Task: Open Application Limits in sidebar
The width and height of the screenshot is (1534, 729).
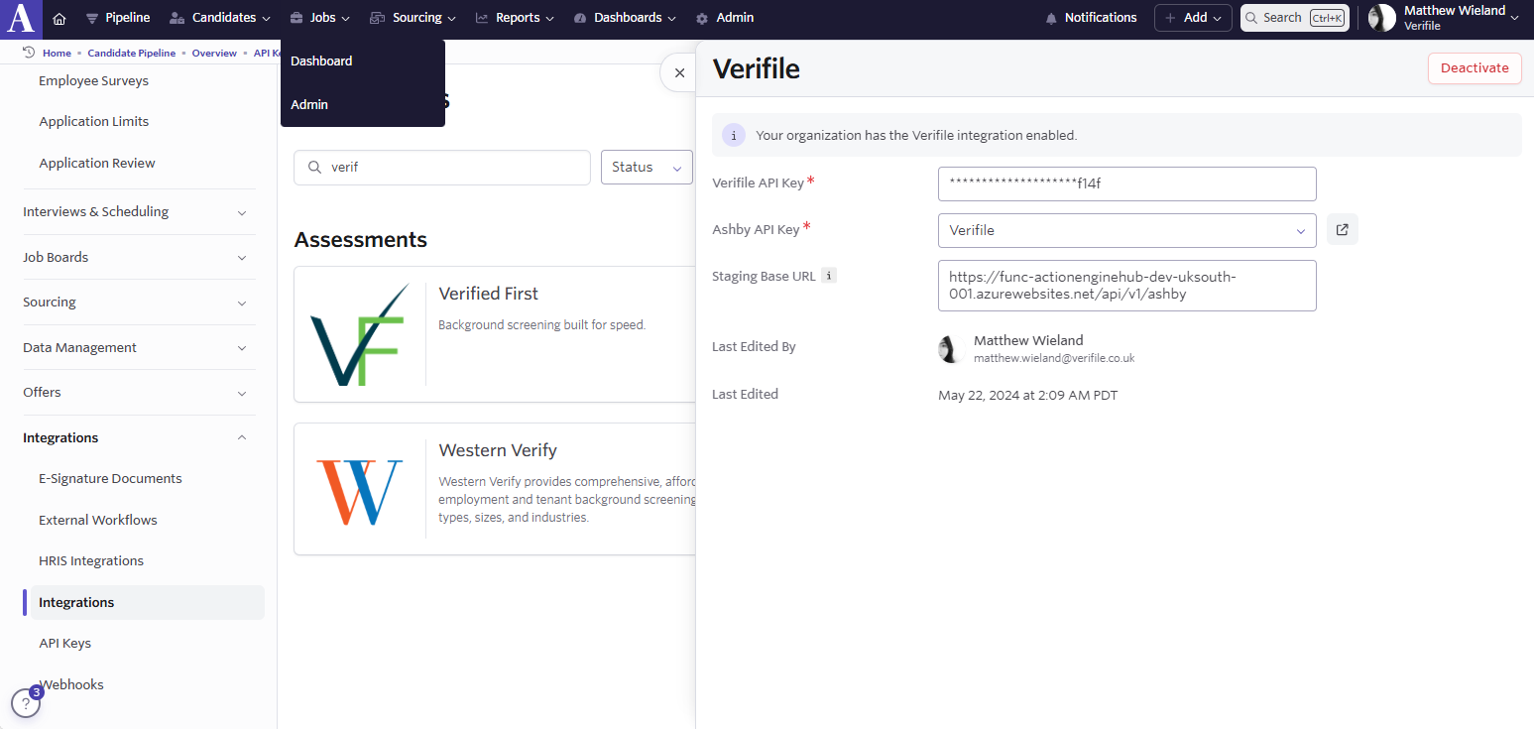Action: click(94, 122)
